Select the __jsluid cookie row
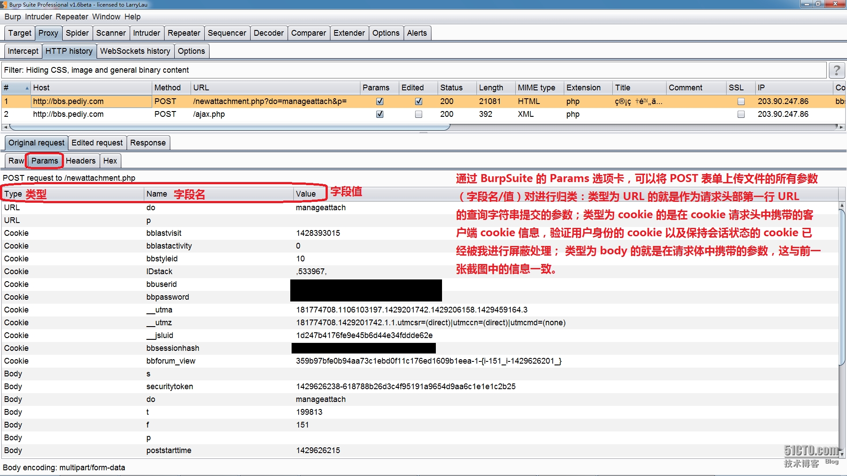 (420, 335)
